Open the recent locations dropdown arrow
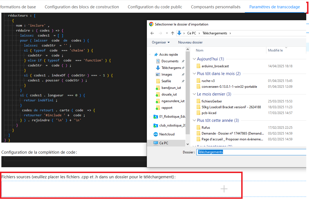The image size is (309, 201). (x=167, y=33)
